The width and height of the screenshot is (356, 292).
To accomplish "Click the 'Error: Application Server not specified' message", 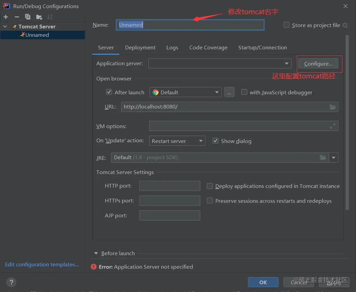I will click(x=146, y=267).
